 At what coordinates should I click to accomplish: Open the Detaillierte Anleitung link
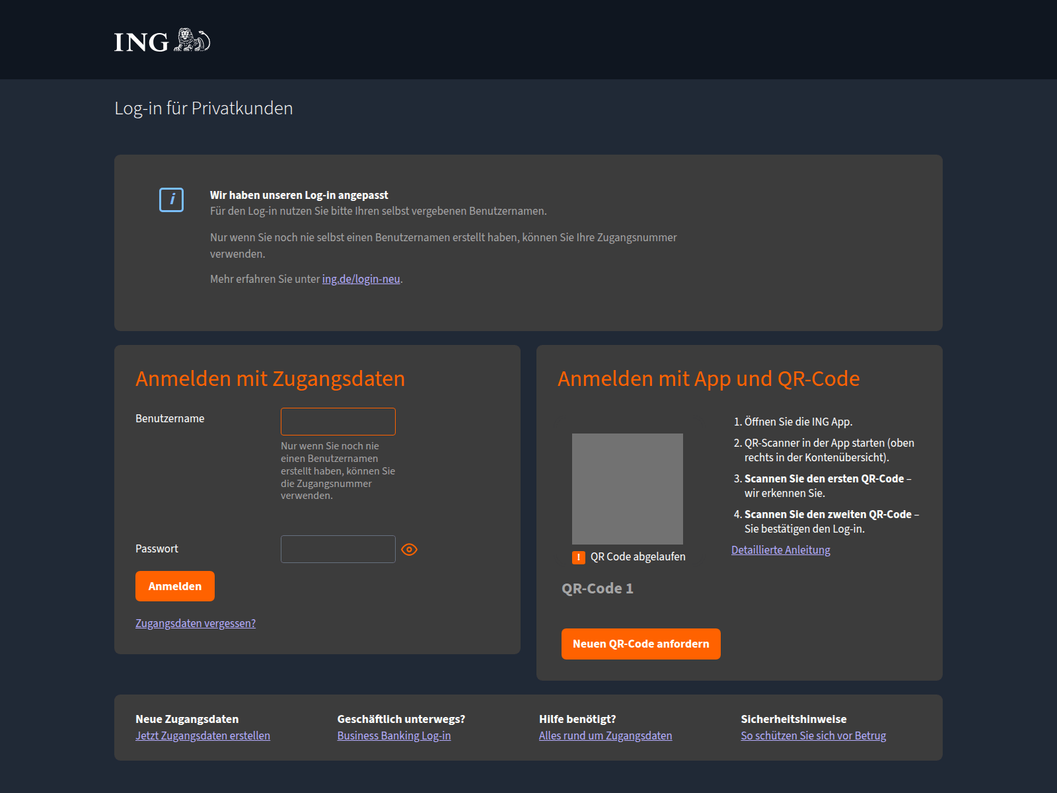[x=781, y=550]
